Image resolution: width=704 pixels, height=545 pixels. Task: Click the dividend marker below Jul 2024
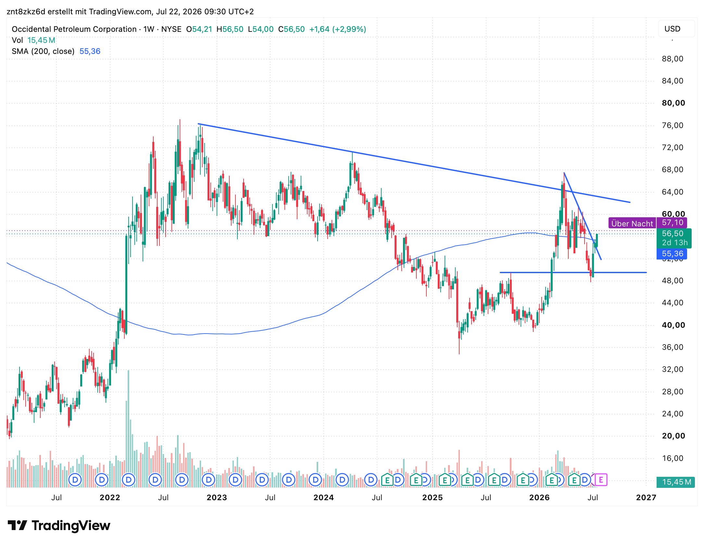click(371, 479)
